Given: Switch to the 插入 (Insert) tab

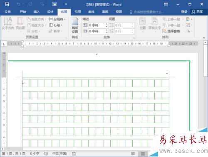Looking at the screenshot, I should point(37,12).
